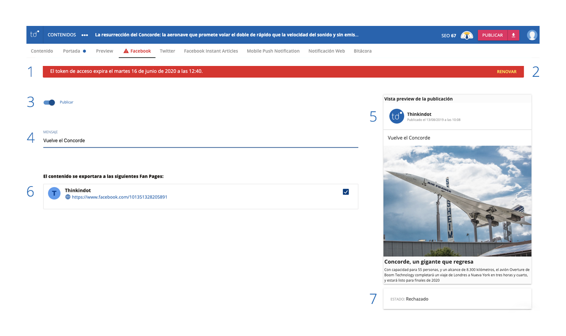Open the Bitácora tab
This screenshot has height=336, width=566.
(x=362, y=51)
